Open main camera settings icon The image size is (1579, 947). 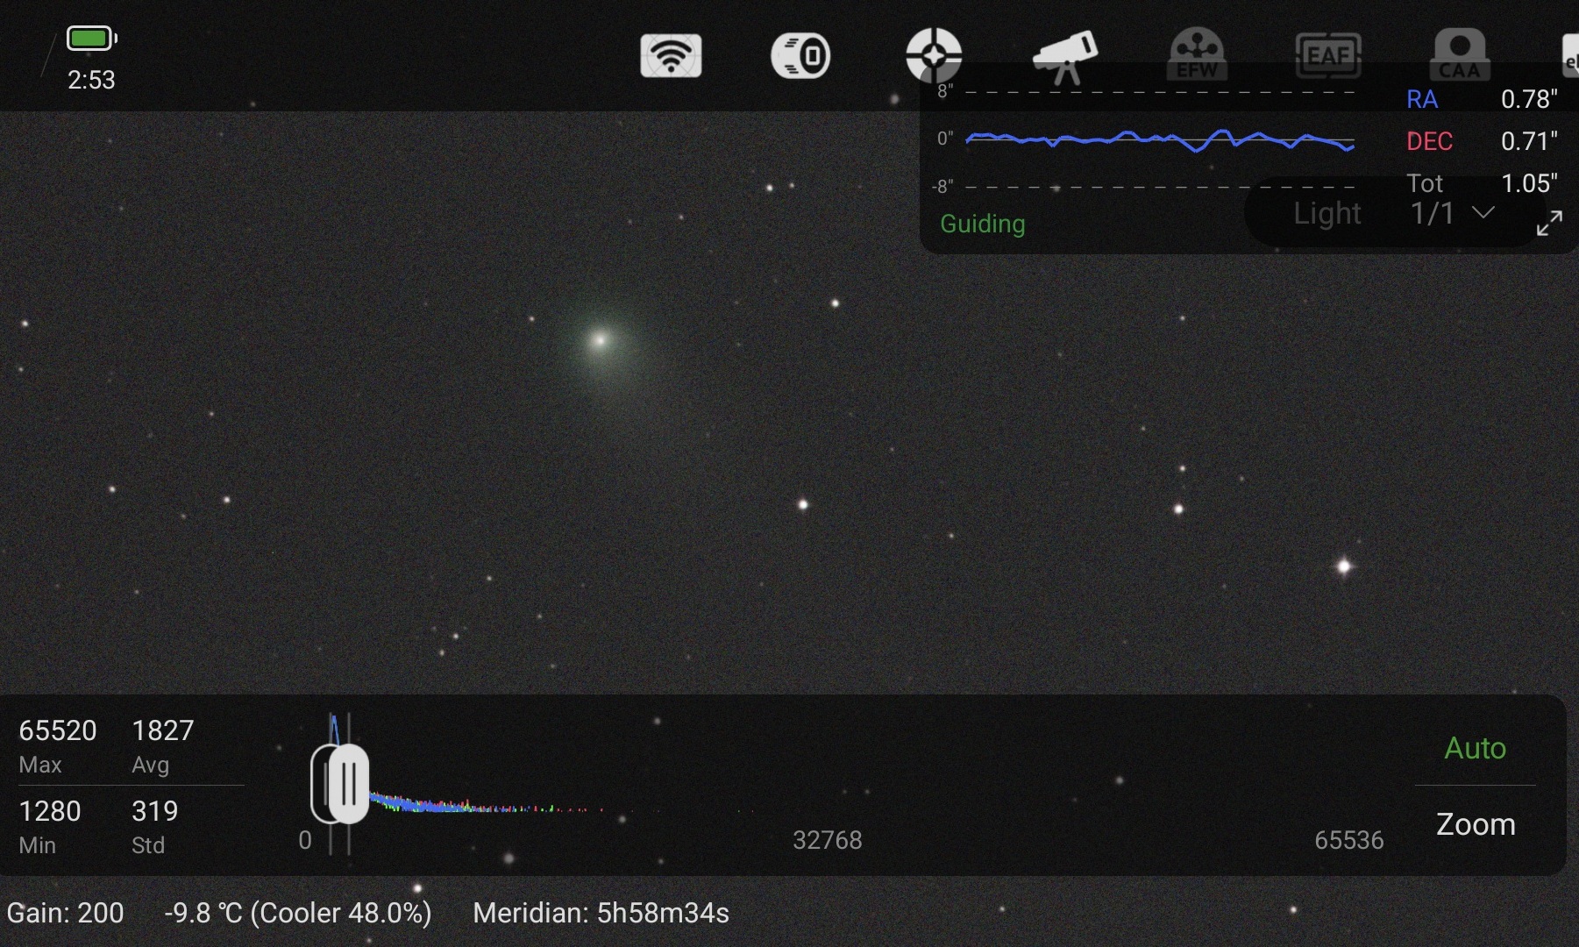pos(800,56)
